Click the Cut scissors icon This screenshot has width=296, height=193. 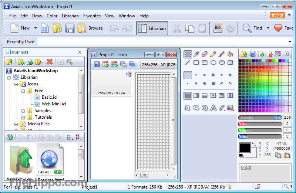[x=177, y=28]
